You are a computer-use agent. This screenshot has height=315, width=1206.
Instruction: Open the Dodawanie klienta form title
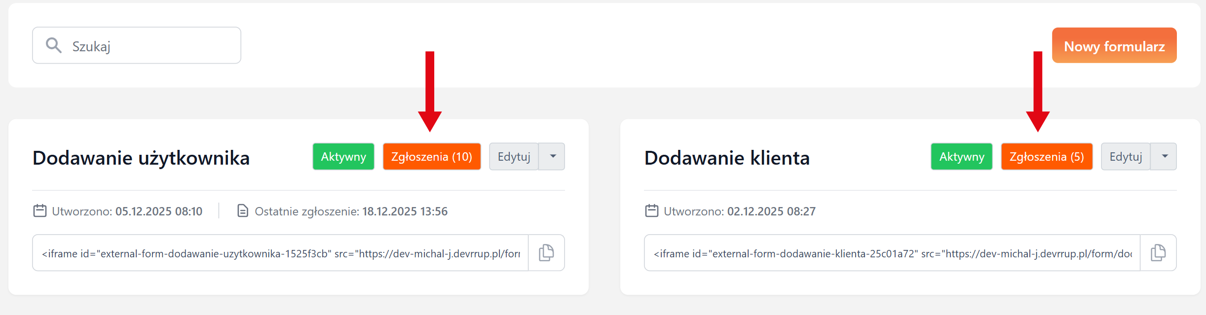pos(727,158)
